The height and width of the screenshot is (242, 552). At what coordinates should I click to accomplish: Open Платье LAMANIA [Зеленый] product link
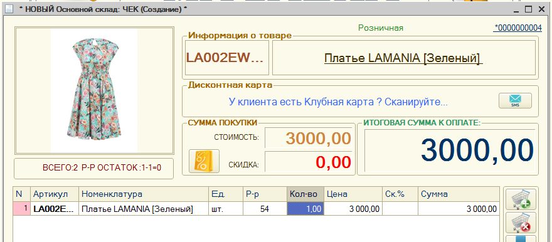coord(403,58)
